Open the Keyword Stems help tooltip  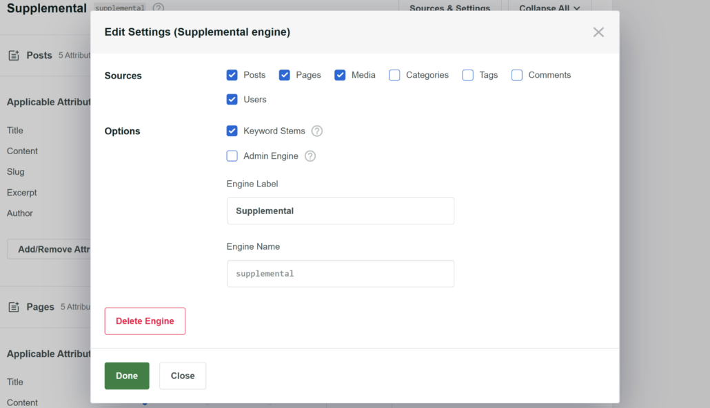pos(316,131)
